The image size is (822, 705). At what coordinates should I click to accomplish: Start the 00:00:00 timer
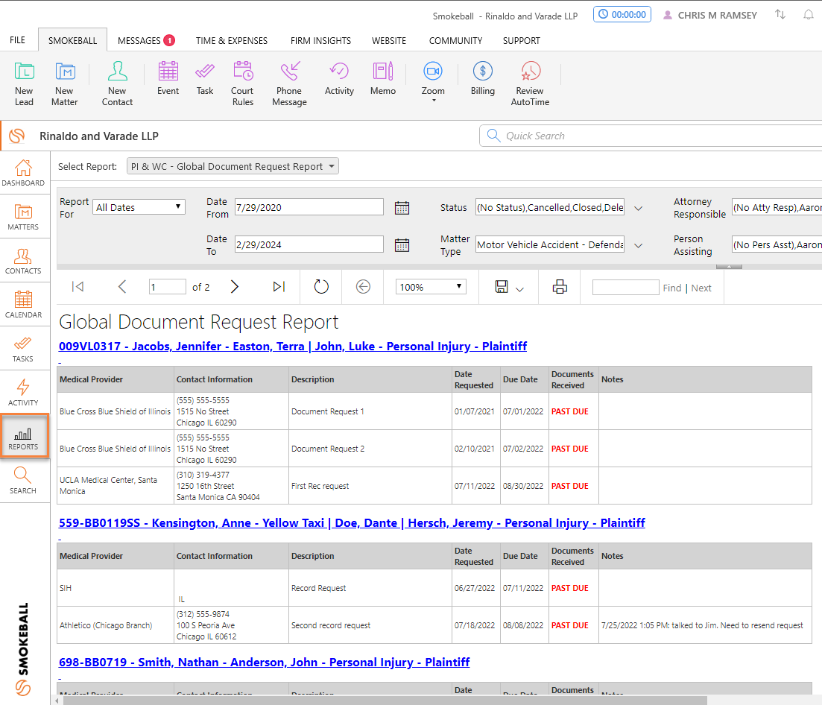[622, 15]
